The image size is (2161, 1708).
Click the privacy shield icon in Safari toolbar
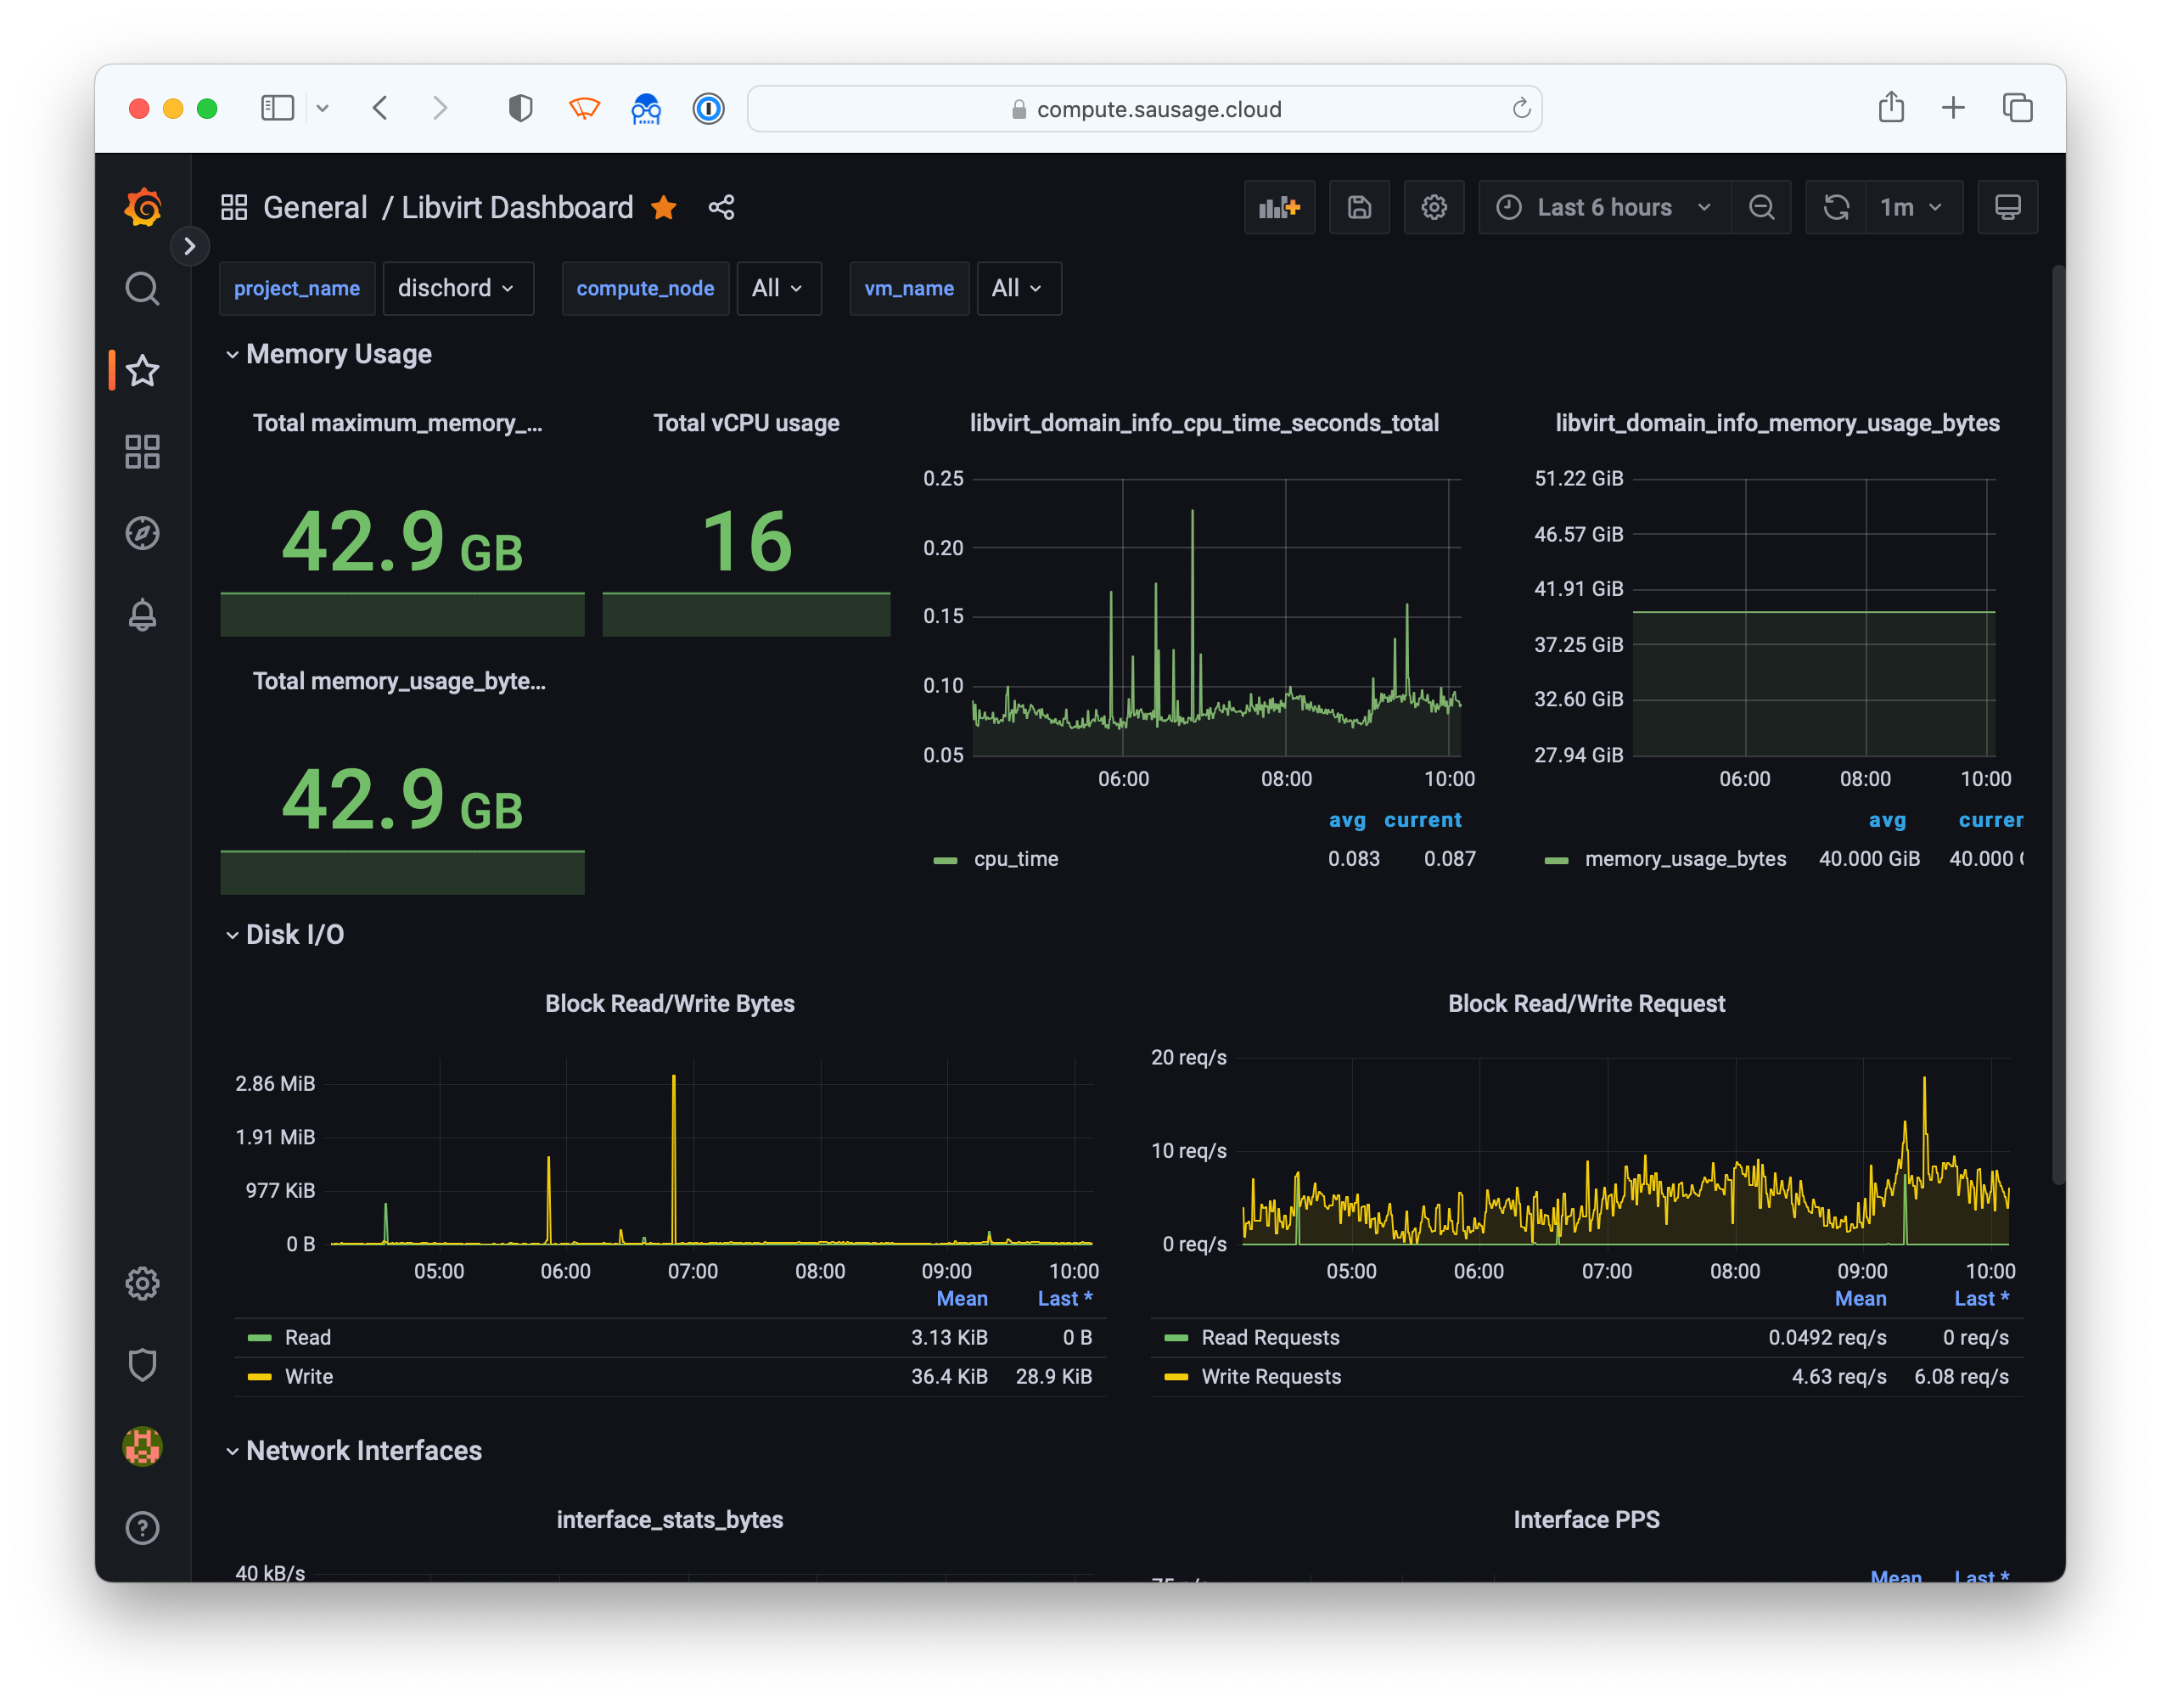(520, 108)
